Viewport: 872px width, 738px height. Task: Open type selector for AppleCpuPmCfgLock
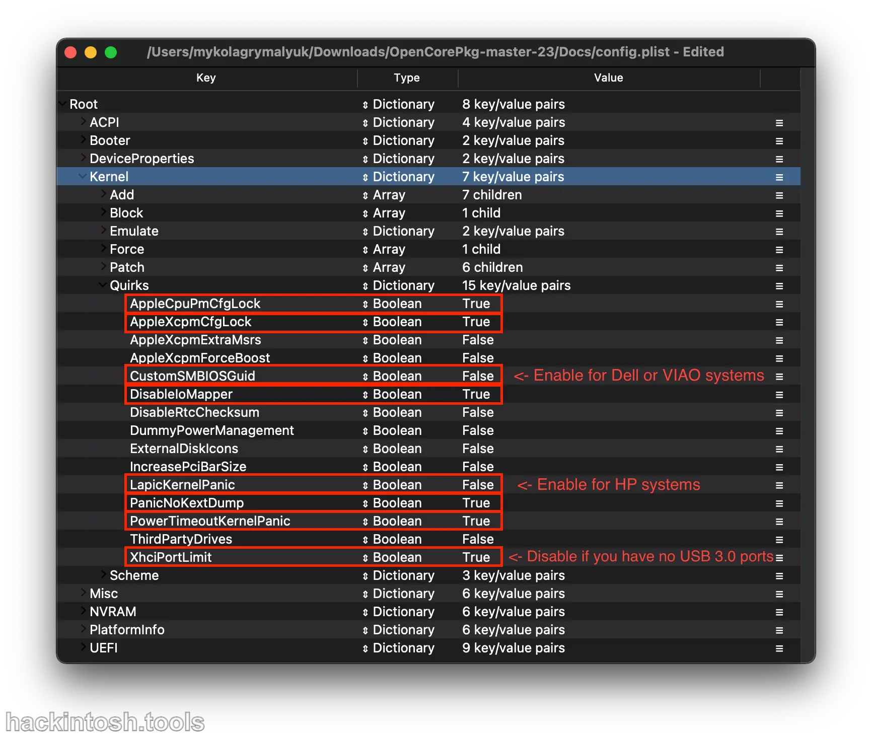click(366, 304)
